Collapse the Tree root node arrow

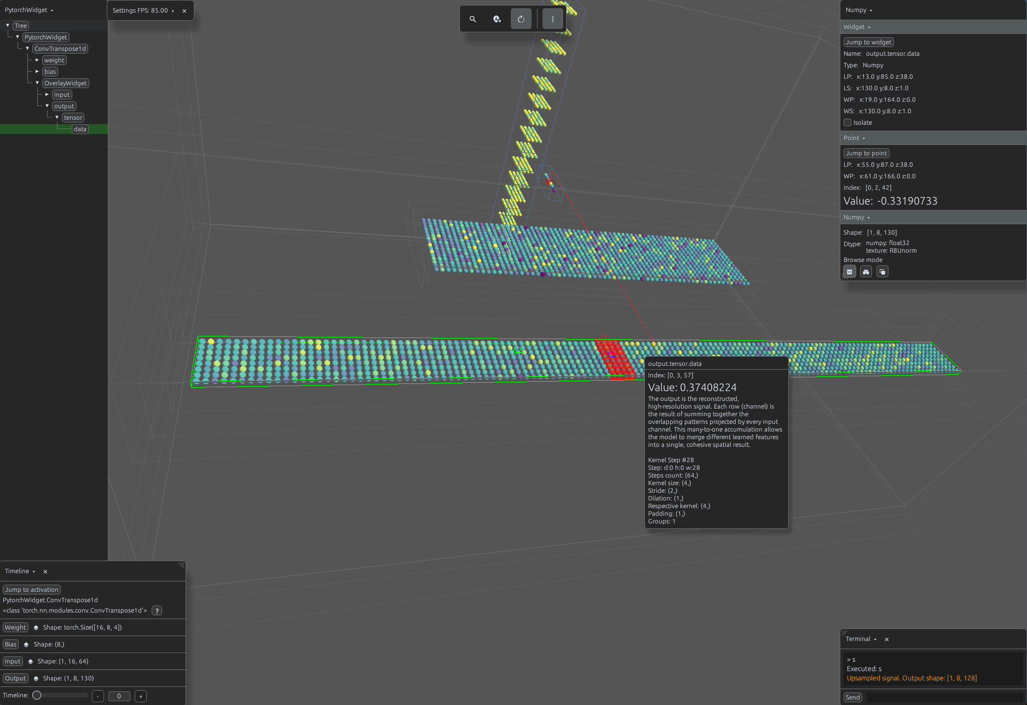click(x=8, y=26)
